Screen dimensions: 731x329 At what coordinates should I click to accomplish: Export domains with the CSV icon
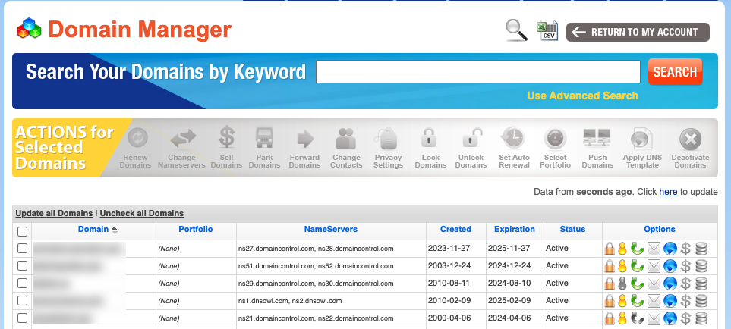(x=547, y=30)
